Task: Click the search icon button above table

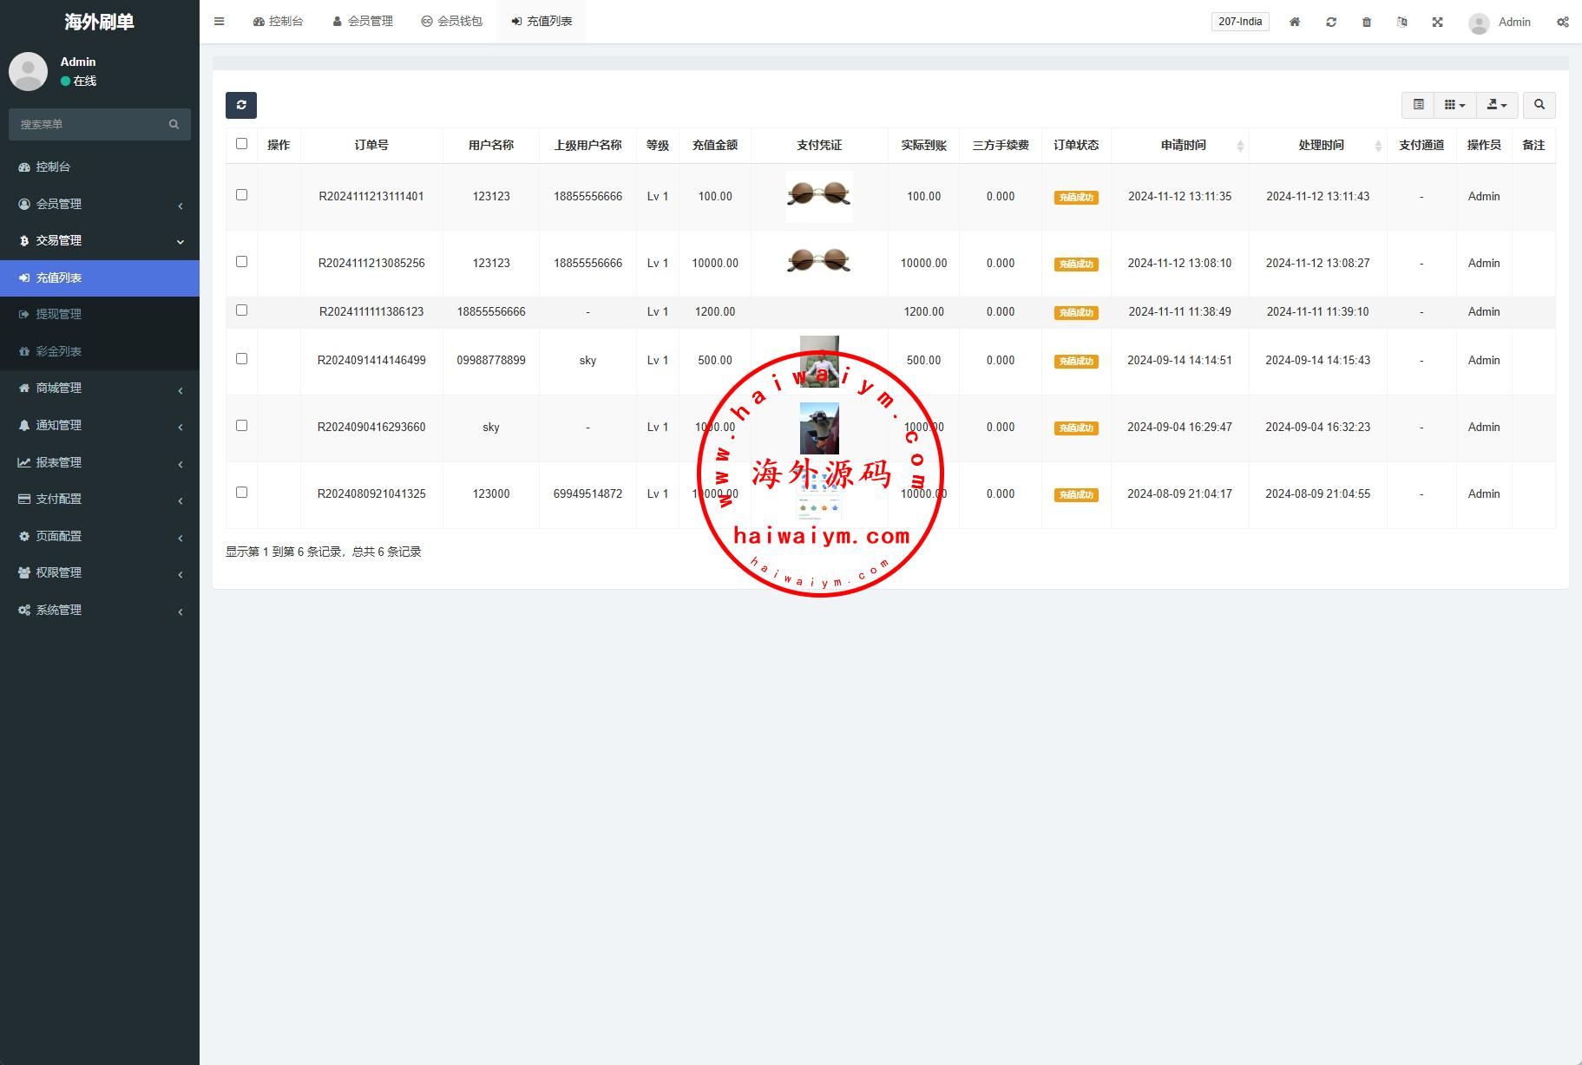Action: tap(1539, 105)
